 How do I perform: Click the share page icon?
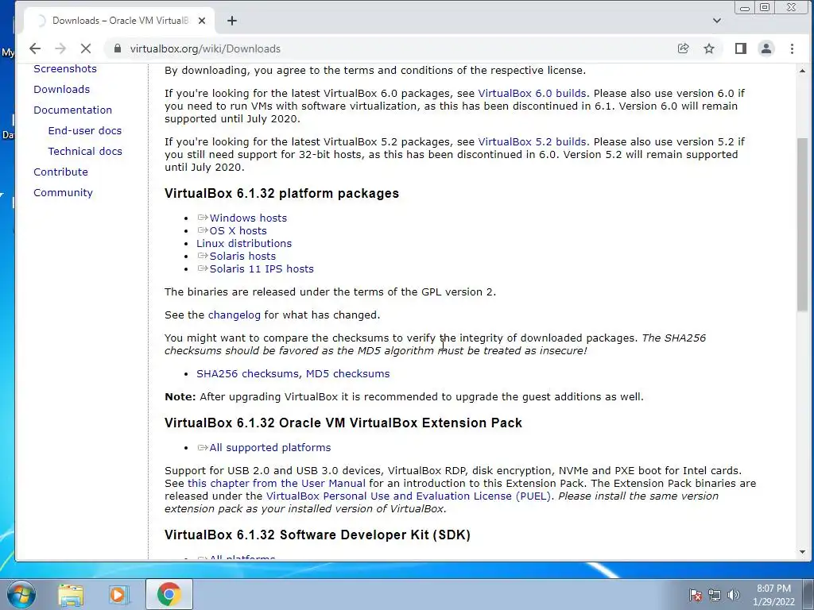(683, 48)
